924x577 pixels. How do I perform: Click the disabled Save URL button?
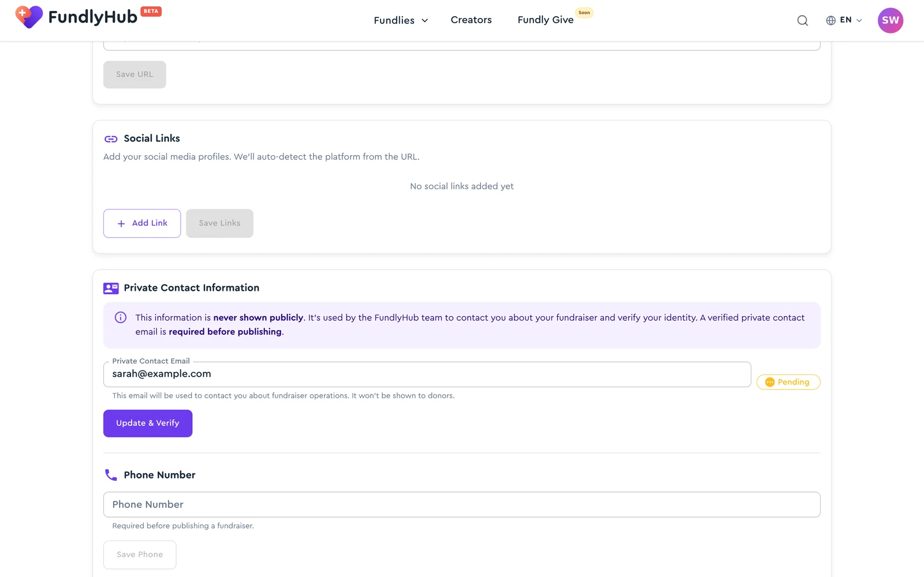coord(135,74)
